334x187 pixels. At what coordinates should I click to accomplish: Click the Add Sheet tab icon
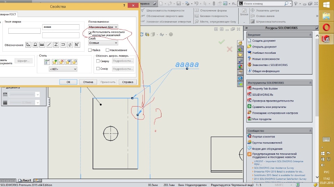pyautogui.click(x=38, y=180)
